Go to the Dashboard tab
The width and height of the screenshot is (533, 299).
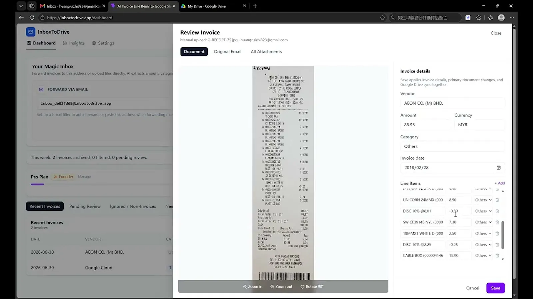pos(41,43)
